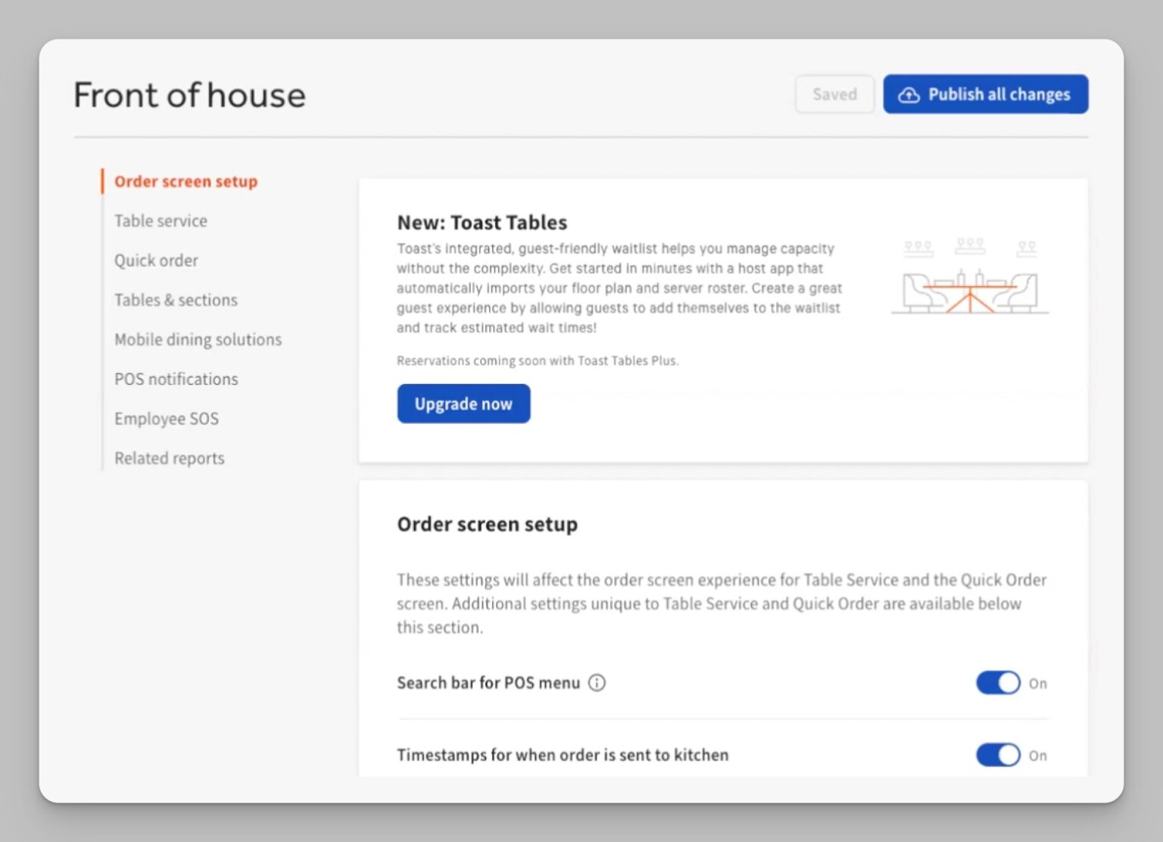Click the Saved button
The width and height of the screenshot is (1163, 842).
coord(834,95)
